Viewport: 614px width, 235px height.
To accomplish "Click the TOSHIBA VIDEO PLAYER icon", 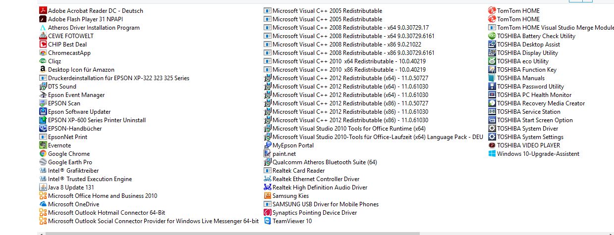I will click(x=492, y=145).
